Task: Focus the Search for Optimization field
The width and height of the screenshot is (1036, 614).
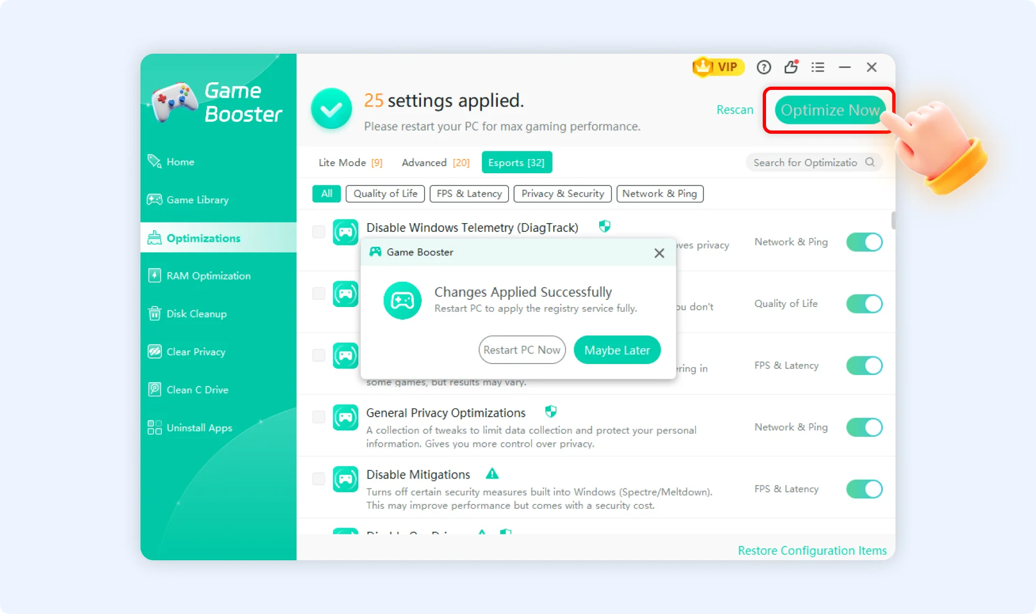Action: coord(814,162)
